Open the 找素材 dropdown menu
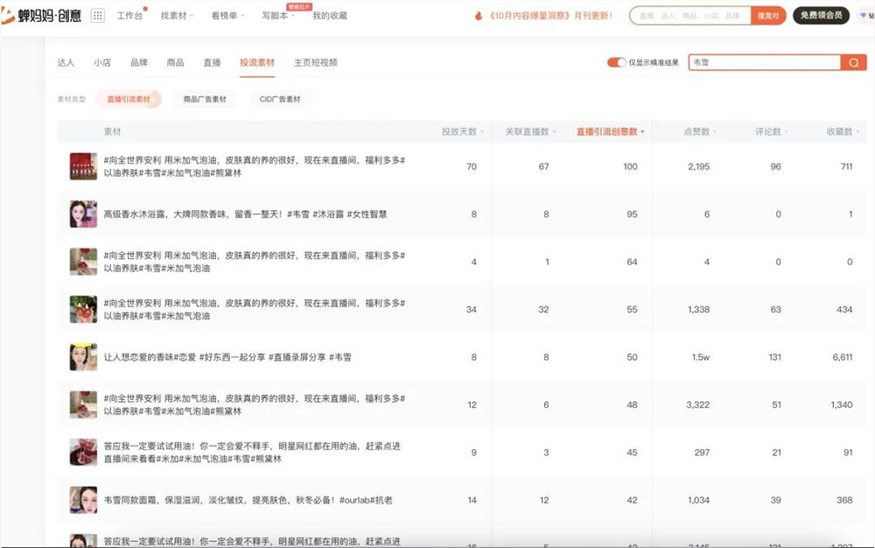The image size is (875, 548). [x=174, y=15]
